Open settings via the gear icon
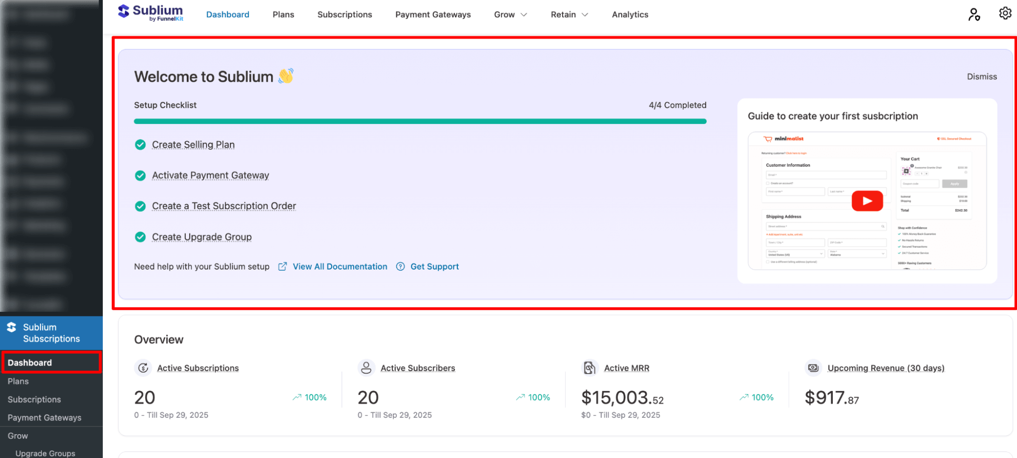1017x458 pixels. [1005, 14]
